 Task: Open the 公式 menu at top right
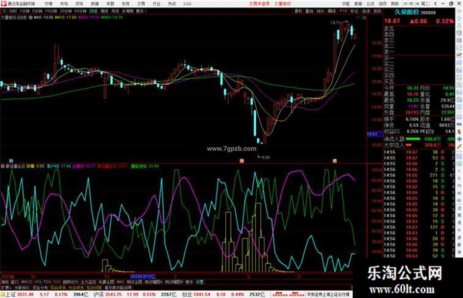[370, 4]
